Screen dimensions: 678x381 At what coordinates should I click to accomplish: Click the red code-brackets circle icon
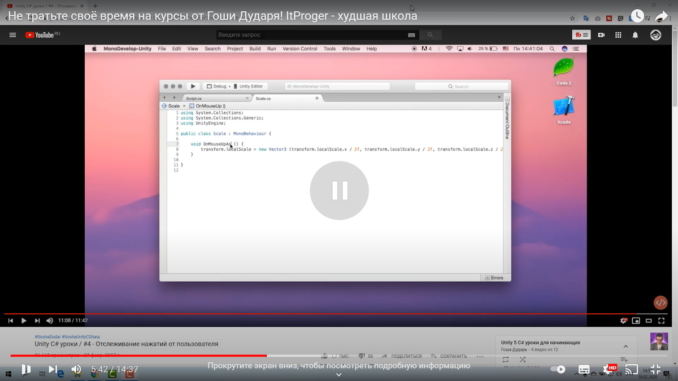660,303
